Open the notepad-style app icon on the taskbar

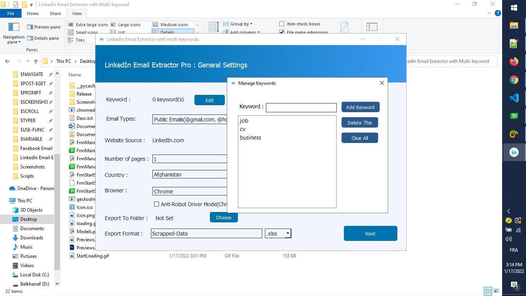tap(514, 44)
